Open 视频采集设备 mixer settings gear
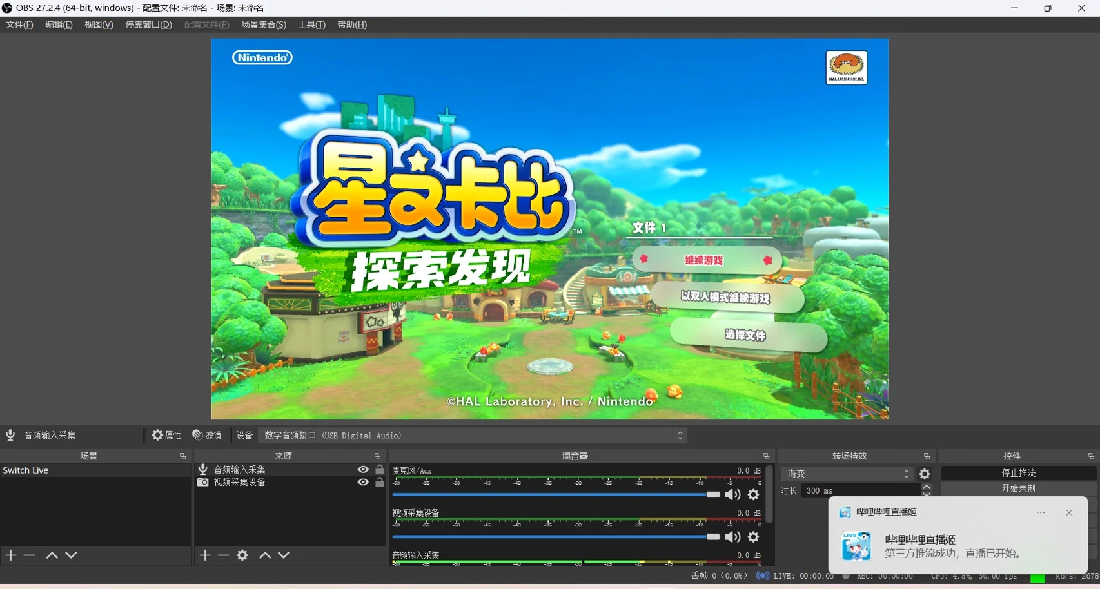Image resolution: width=1100 pixels, height=589 pixels. tap(753, 537)
